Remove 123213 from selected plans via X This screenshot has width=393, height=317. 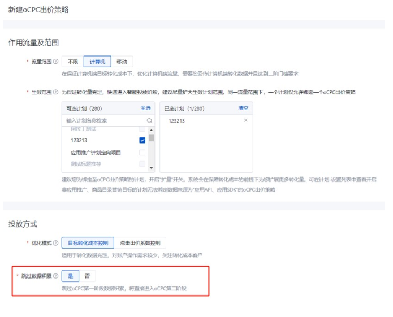[245, 120]
